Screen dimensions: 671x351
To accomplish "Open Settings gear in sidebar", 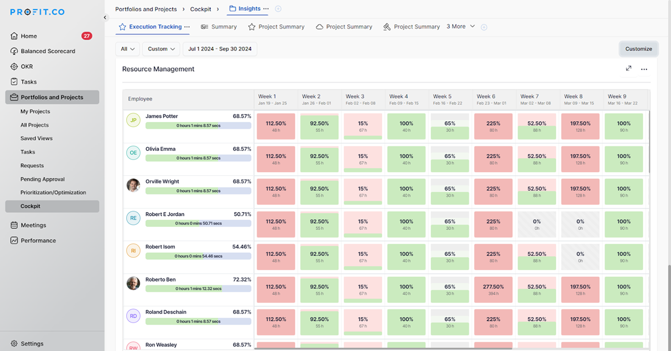I will click(14, 344).
